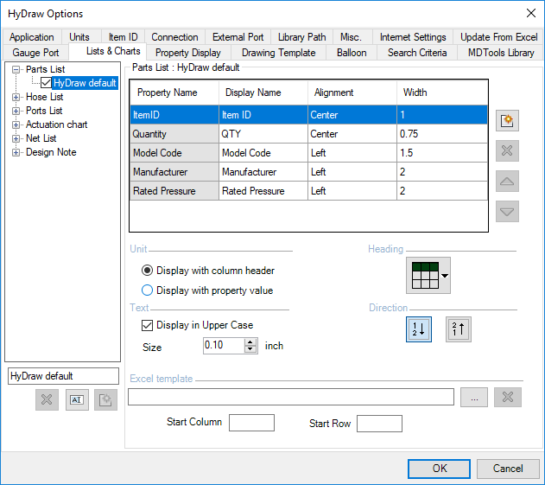Click the 0.75 width cell
Image resolution: width=545 pixels, height=485 pixels.
click(442, 134)
